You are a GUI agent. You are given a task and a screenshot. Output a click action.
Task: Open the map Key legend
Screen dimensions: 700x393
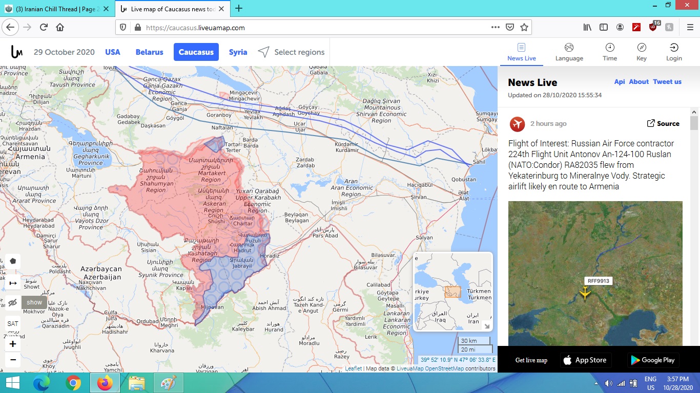642,52
